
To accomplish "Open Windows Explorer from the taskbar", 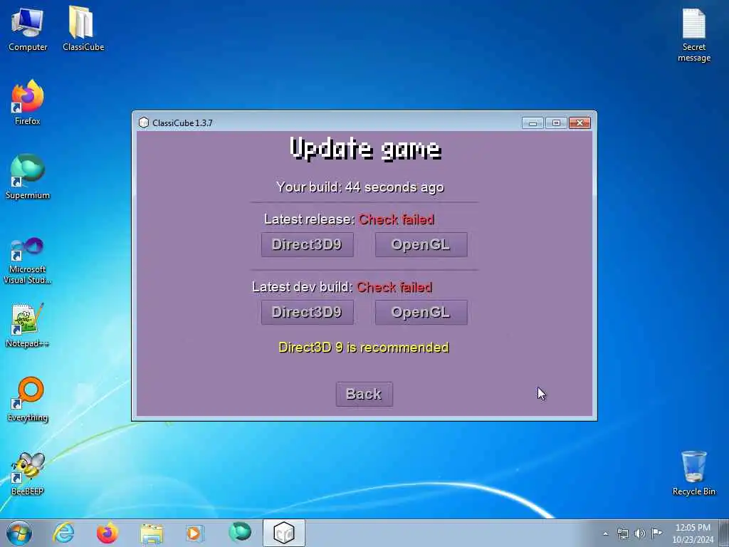I will 152,533.
